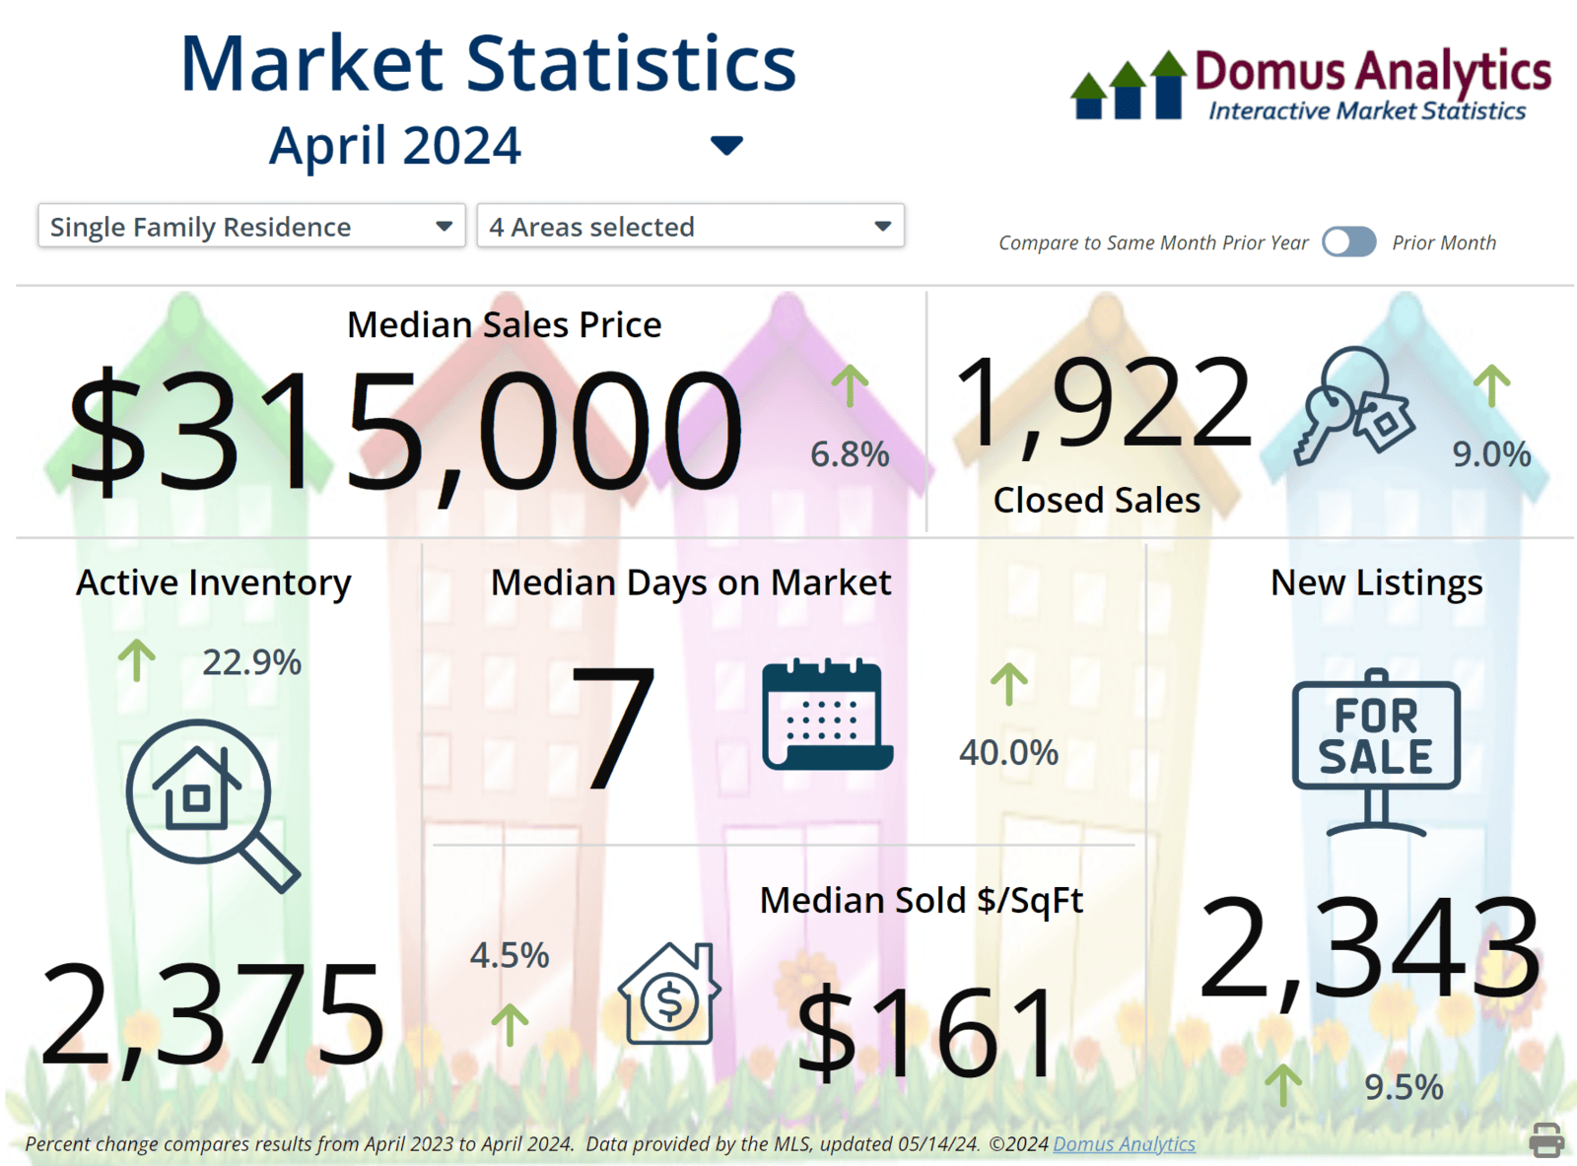
Task: Expand the 4 Areas selected dropdown
Action: [x=690, y=227]
